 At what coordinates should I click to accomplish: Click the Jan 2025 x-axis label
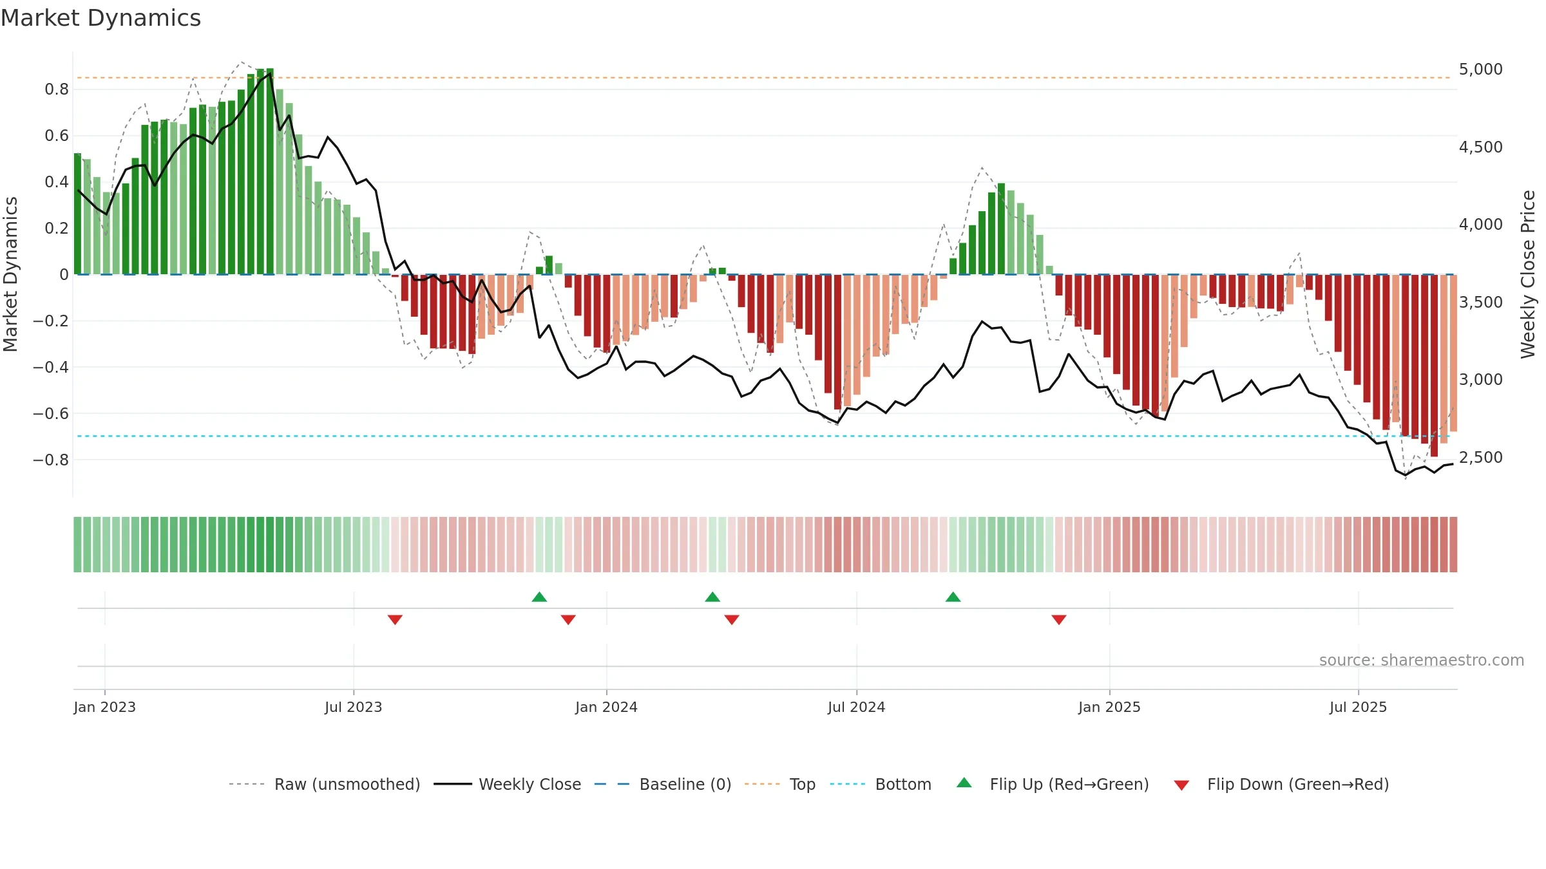tap(1110, 707)
